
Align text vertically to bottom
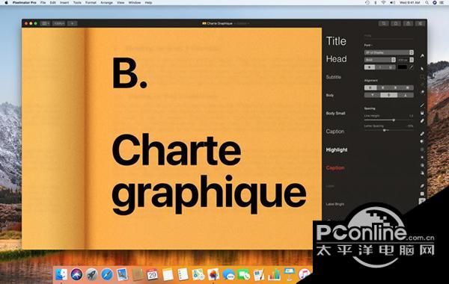(406, 95)
